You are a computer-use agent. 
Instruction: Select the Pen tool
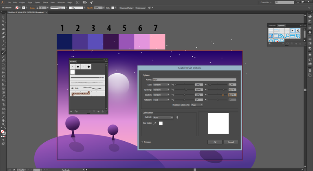pos(3,33)
